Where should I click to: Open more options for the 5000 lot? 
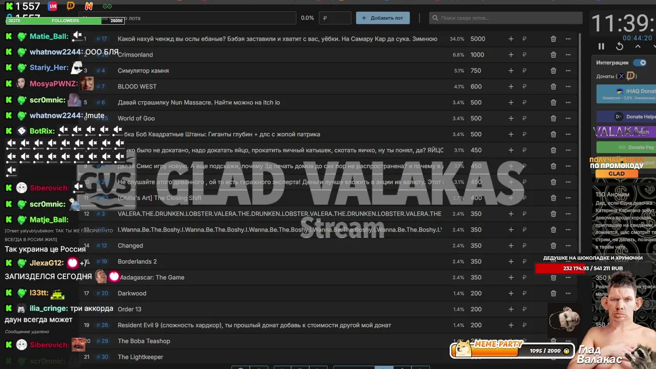tap(568, 39)
